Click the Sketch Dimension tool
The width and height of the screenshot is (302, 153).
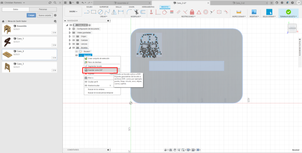pos(121,12)
